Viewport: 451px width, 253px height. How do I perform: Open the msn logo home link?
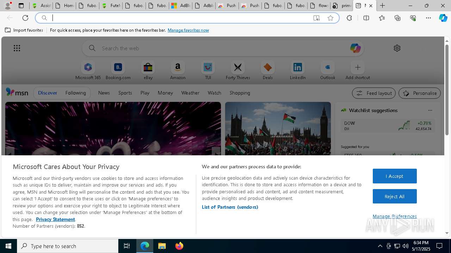click(17, 92)
